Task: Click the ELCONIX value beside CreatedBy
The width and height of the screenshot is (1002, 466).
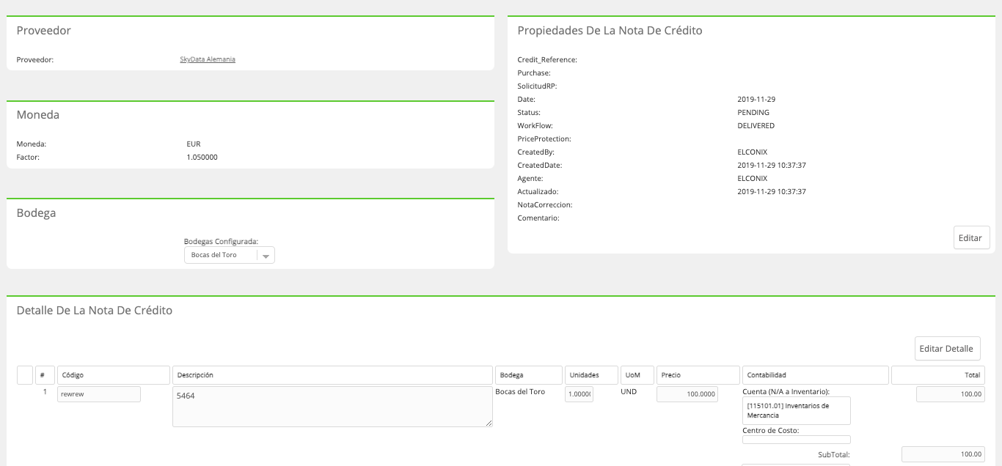Action: point(752,152)
